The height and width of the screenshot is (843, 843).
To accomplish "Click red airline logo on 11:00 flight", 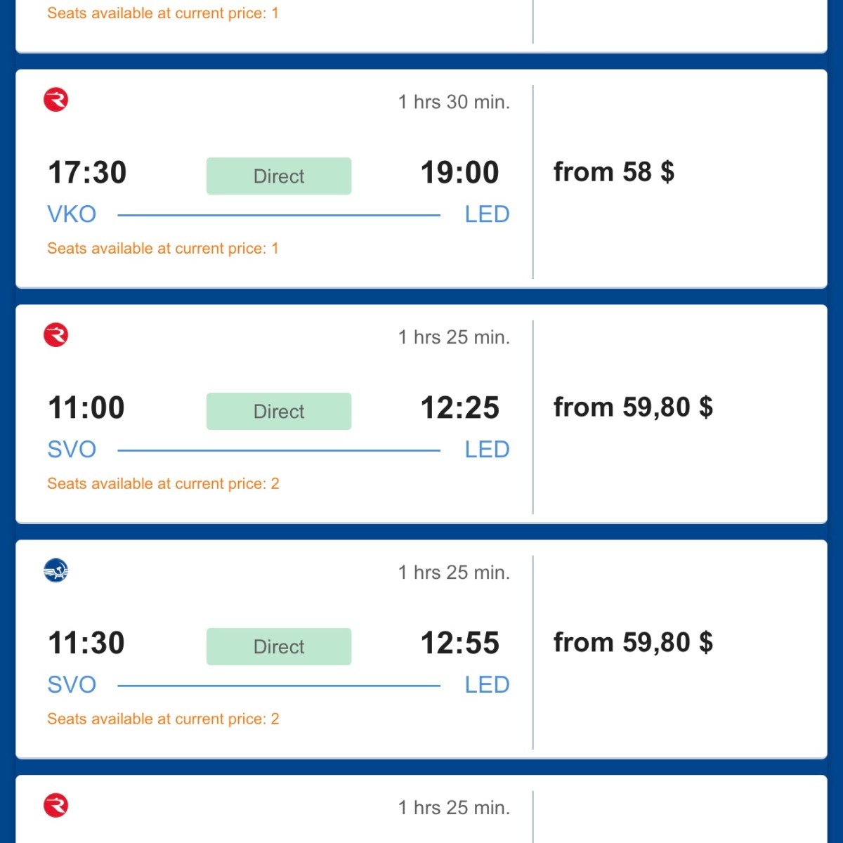I will (56, 335).
